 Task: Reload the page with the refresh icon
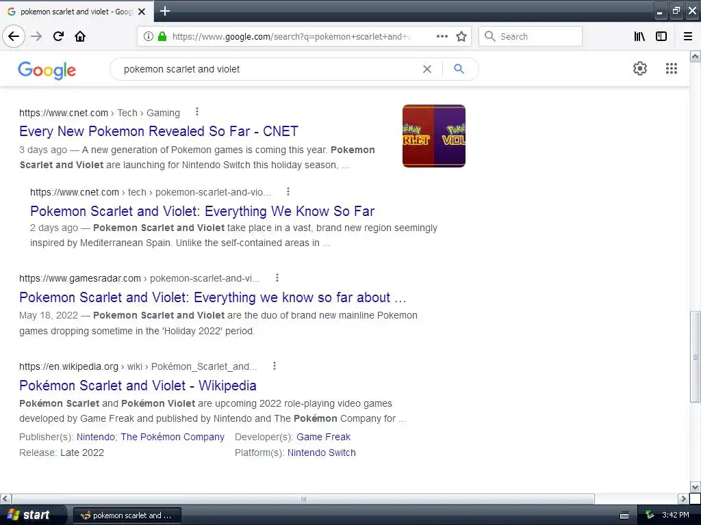pyautogui.click(x=58, y=36)
